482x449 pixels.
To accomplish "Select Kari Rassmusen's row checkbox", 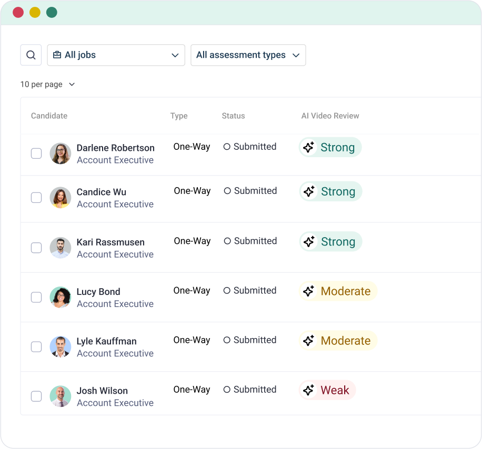I will [x=36, y=248].
